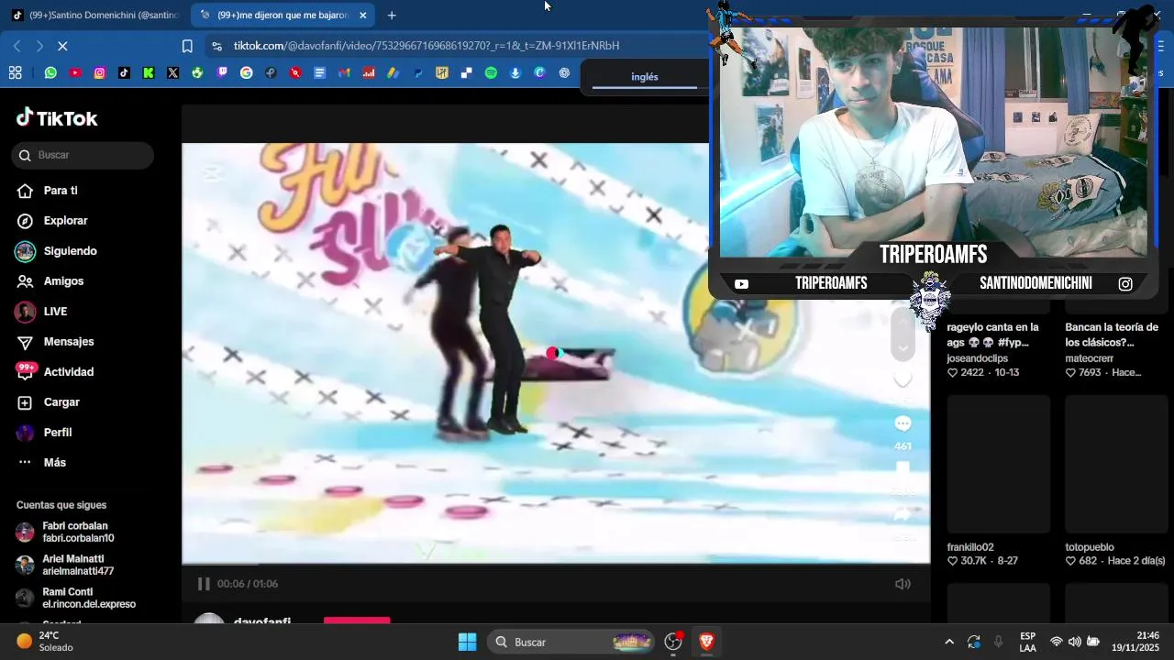
Task: Mute the video with speaker icon
Action: click(x=903, y=584)
